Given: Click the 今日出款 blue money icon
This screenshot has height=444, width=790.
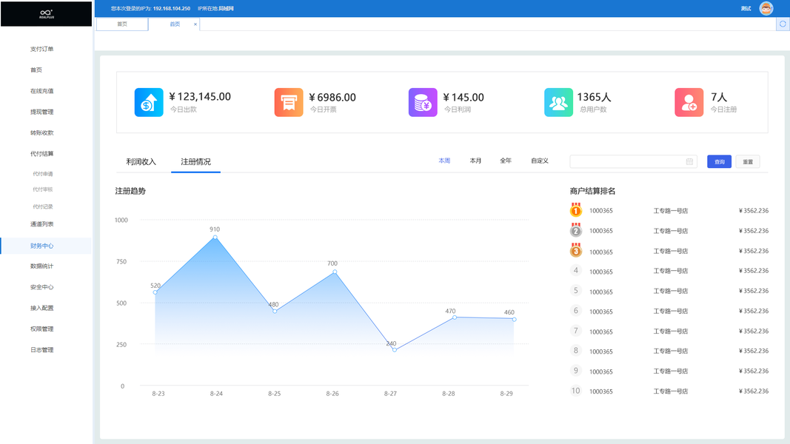Looking at the screenshot, I should click(149, 102).
